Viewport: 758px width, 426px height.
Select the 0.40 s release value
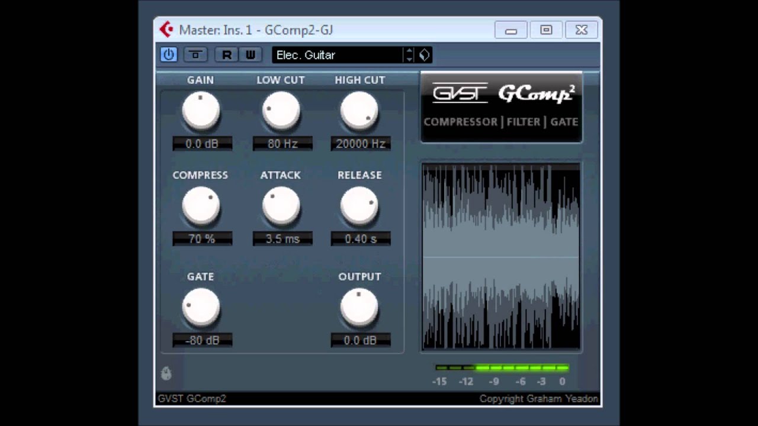tap(361, 239)
